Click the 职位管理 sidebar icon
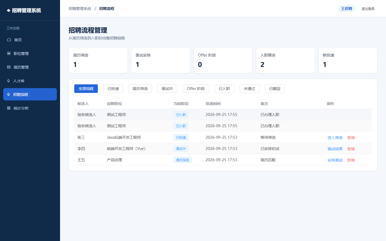The image size is (386, 241). pyautogui.click(x=9, y=53)
